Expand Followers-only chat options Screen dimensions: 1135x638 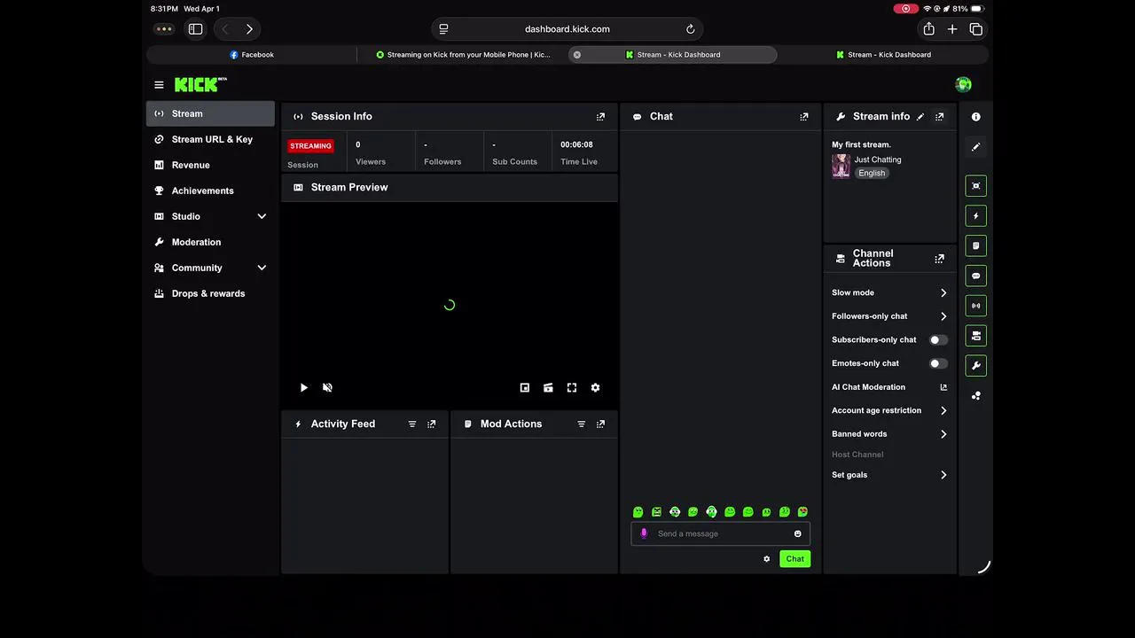pos(943,316)
